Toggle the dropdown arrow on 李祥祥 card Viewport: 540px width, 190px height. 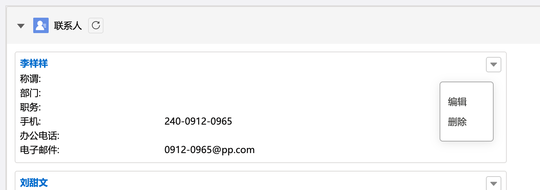point(493,65)
